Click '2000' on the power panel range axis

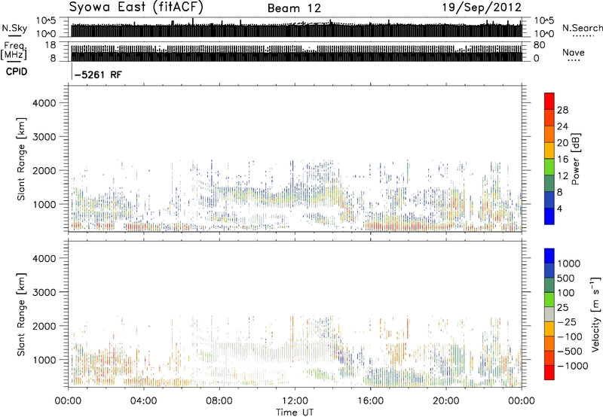44,170
